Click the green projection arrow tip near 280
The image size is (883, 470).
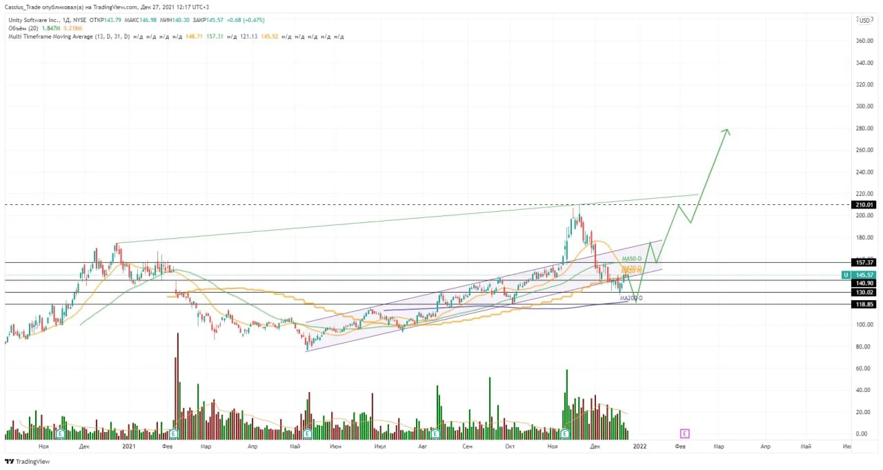(726, 130)
